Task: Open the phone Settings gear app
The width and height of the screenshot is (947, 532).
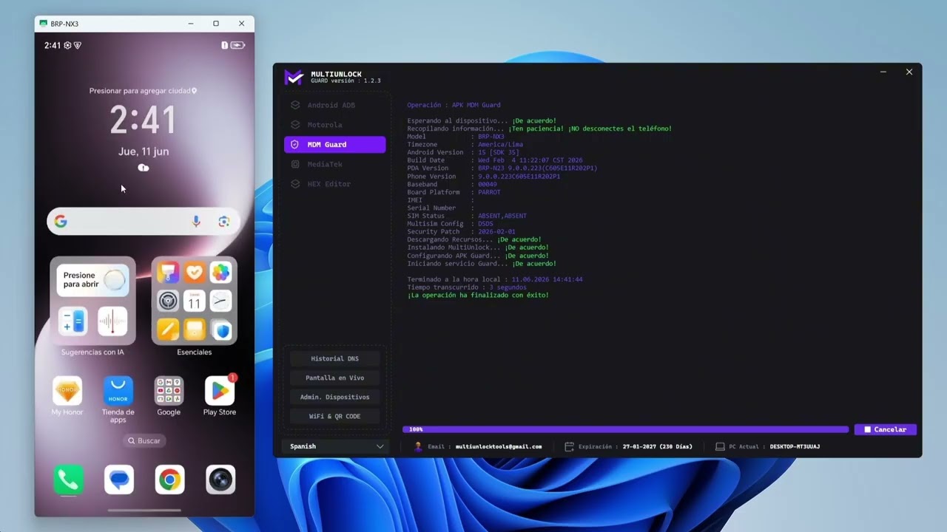Action: coord(168,301)
